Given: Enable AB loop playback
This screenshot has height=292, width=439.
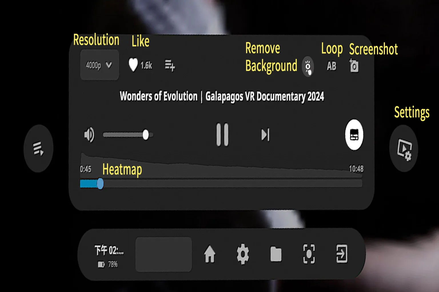Looking at the screenshot, I should (331, 66).
